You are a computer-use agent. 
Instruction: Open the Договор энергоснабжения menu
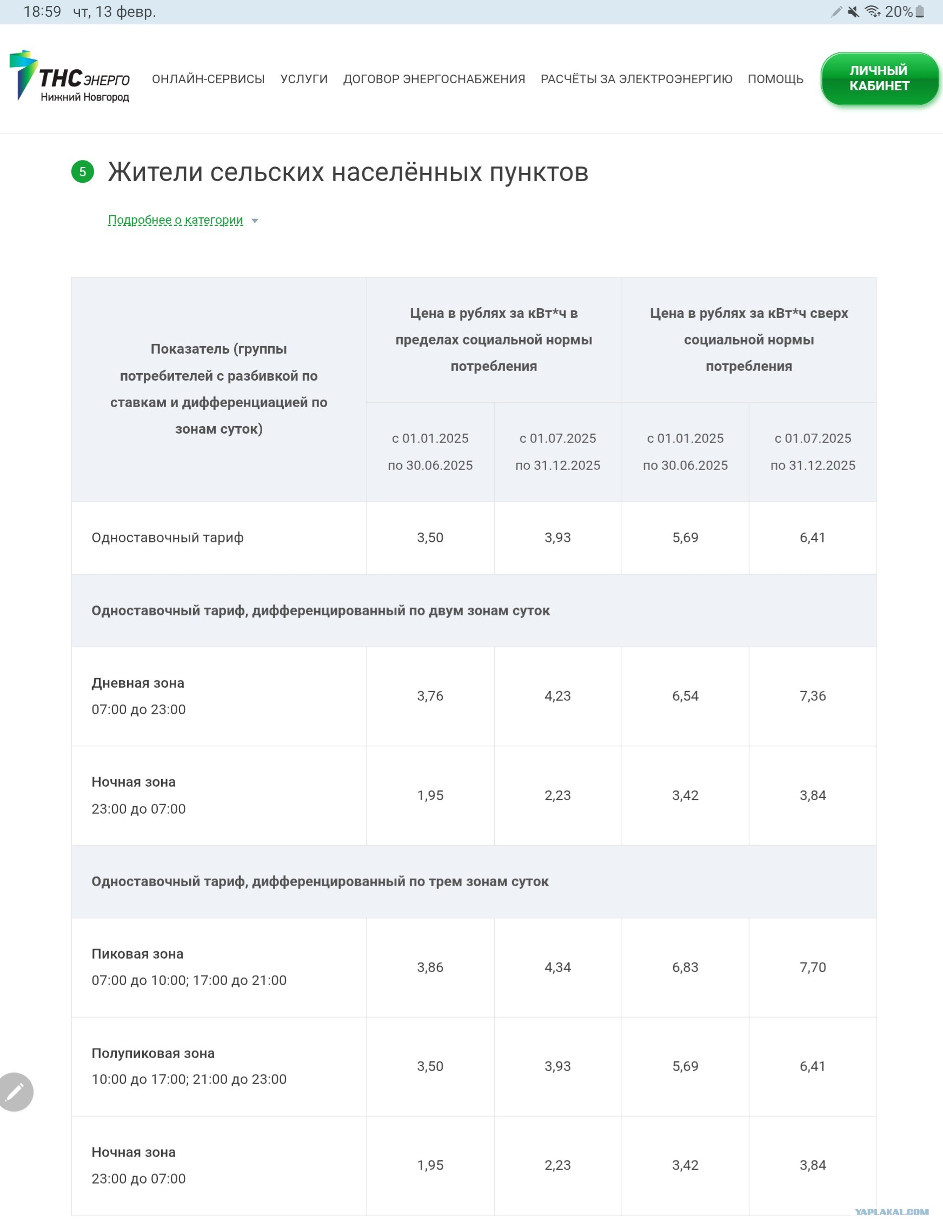tap(434, 79)
